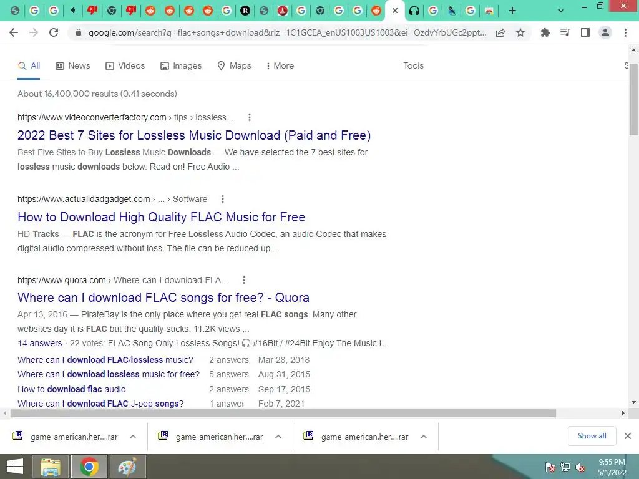Click 'Show all' downloads button
639x479 pixels.
592,436
